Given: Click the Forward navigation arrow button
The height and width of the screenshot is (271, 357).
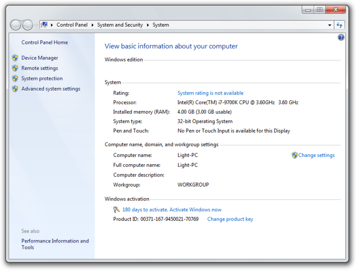Looking at the screenshot, I should pos(28,25).
